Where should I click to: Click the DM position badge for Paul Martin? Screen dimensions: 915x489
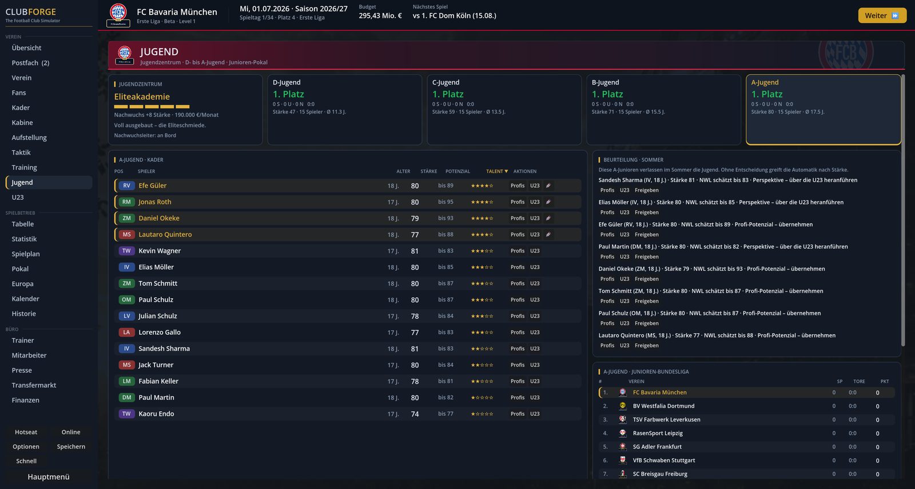pos(126,398)
